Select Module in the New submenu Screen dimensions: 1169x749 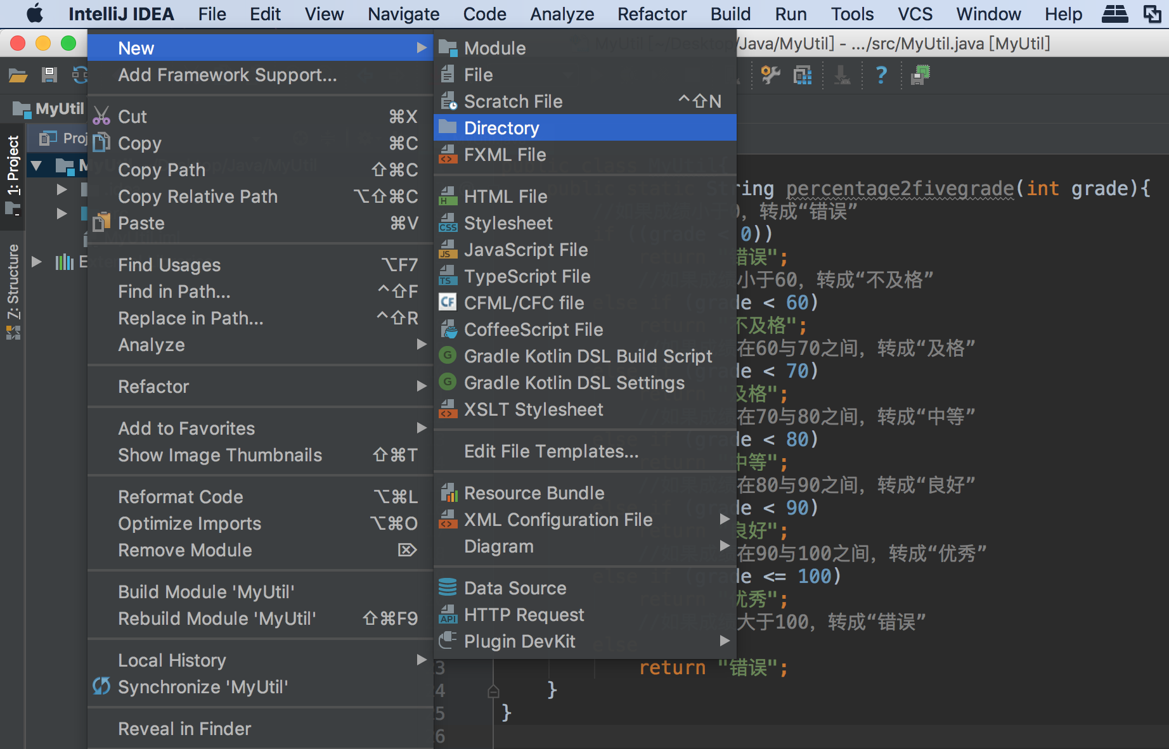click(584, 48)
